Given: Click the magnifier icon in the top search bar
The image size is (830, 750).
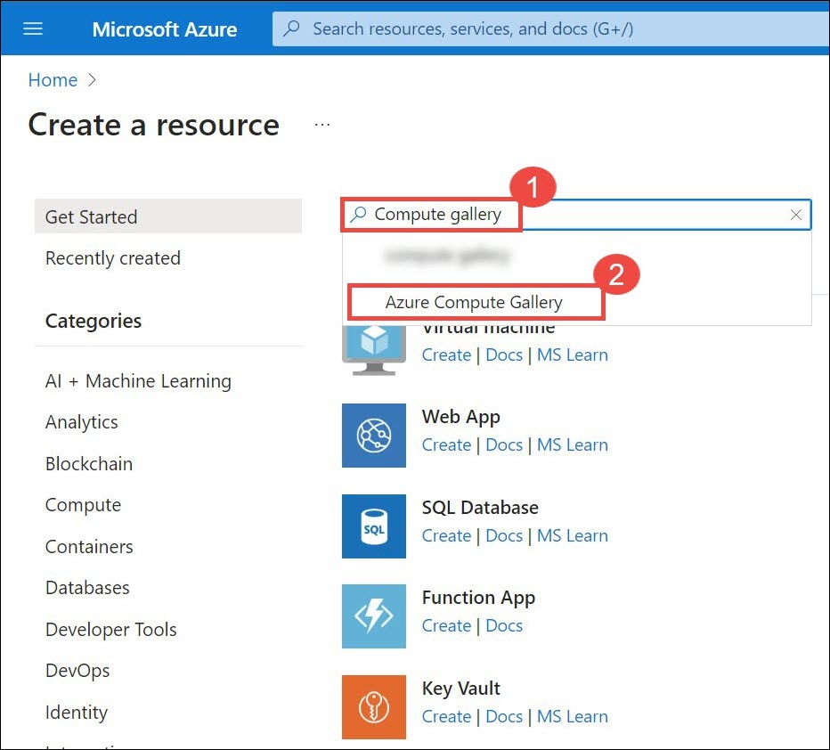Looking at the screenshot, I should point(292,28).
